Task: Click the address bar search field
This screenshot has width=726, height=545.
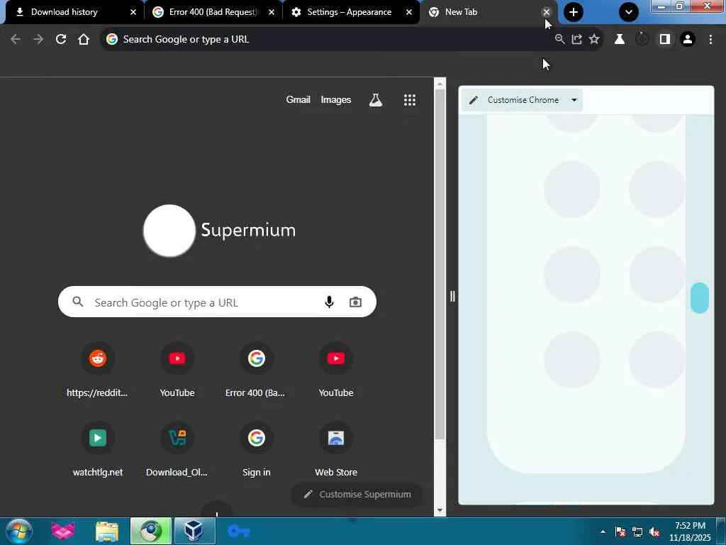Action: (324, 40)
